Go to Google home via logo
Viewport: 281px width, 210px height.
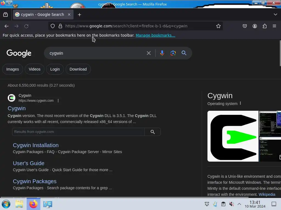click(x=19, y=53)
